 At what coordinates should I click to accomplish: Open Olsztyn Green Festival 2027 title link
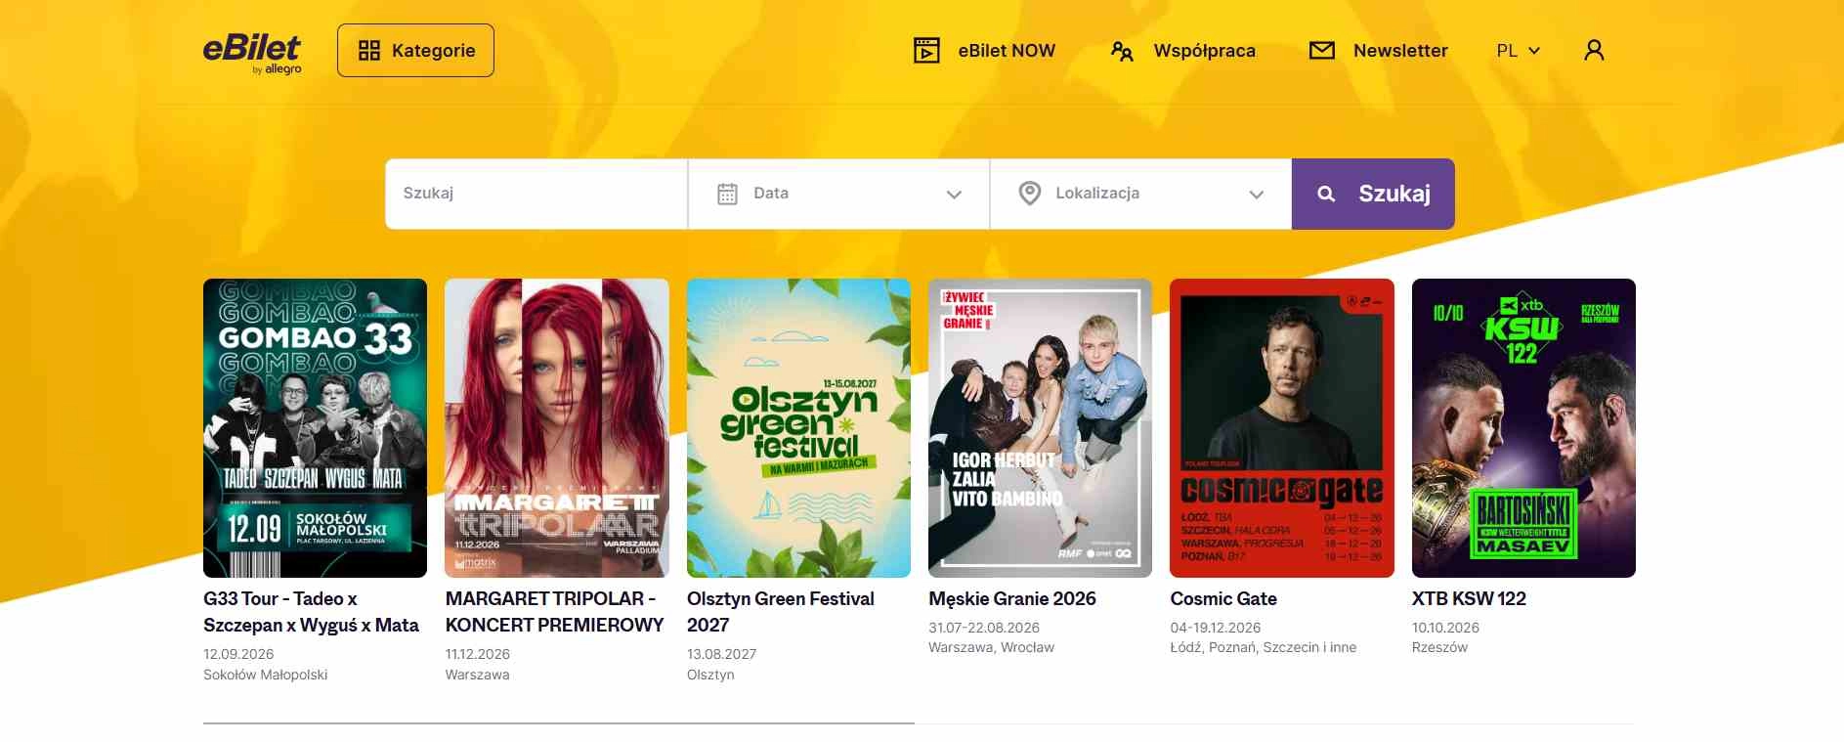point(781,612)
